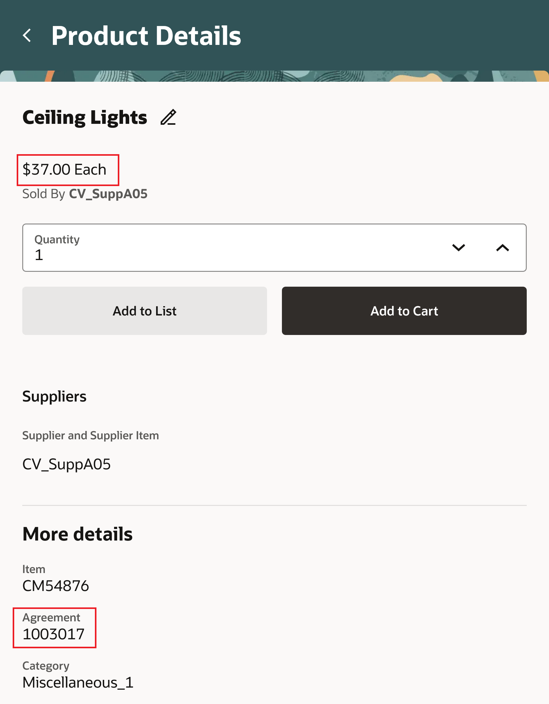Select item number CM54876
This screenshot has height=704, width=549.
click(56, 586)
